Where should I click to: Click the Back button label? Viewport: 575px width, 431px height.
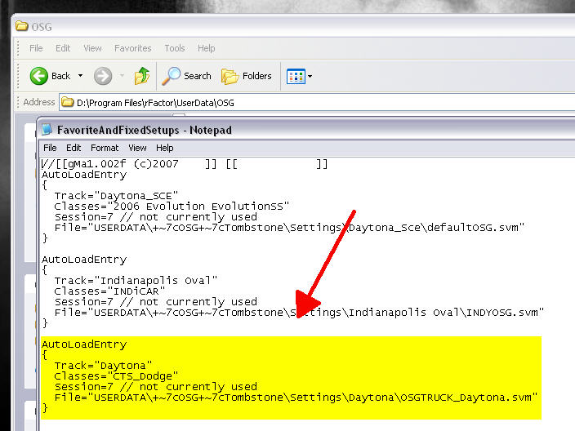[60, 76]
